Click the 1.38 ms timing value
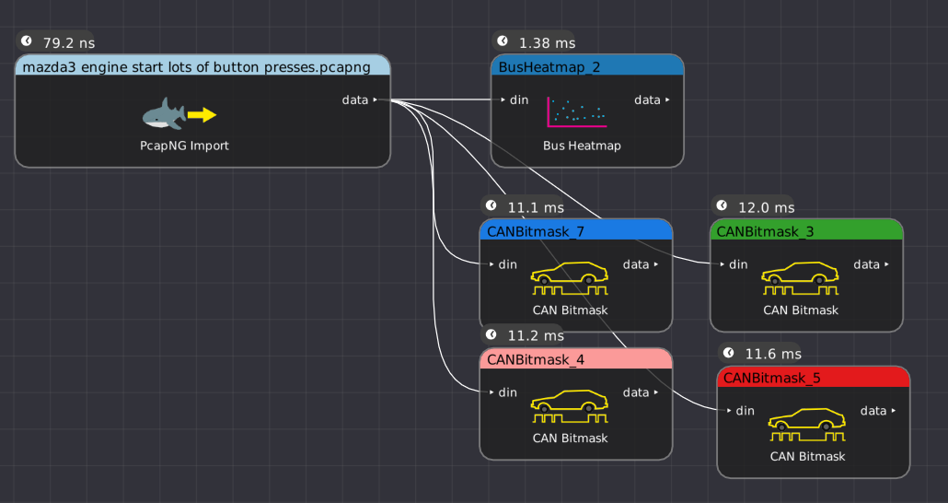Image resolution: width=948 pixels, height=503 pixels. tap(547, 43)
